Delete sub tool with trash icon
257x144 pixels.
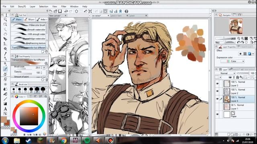(47, 52)
